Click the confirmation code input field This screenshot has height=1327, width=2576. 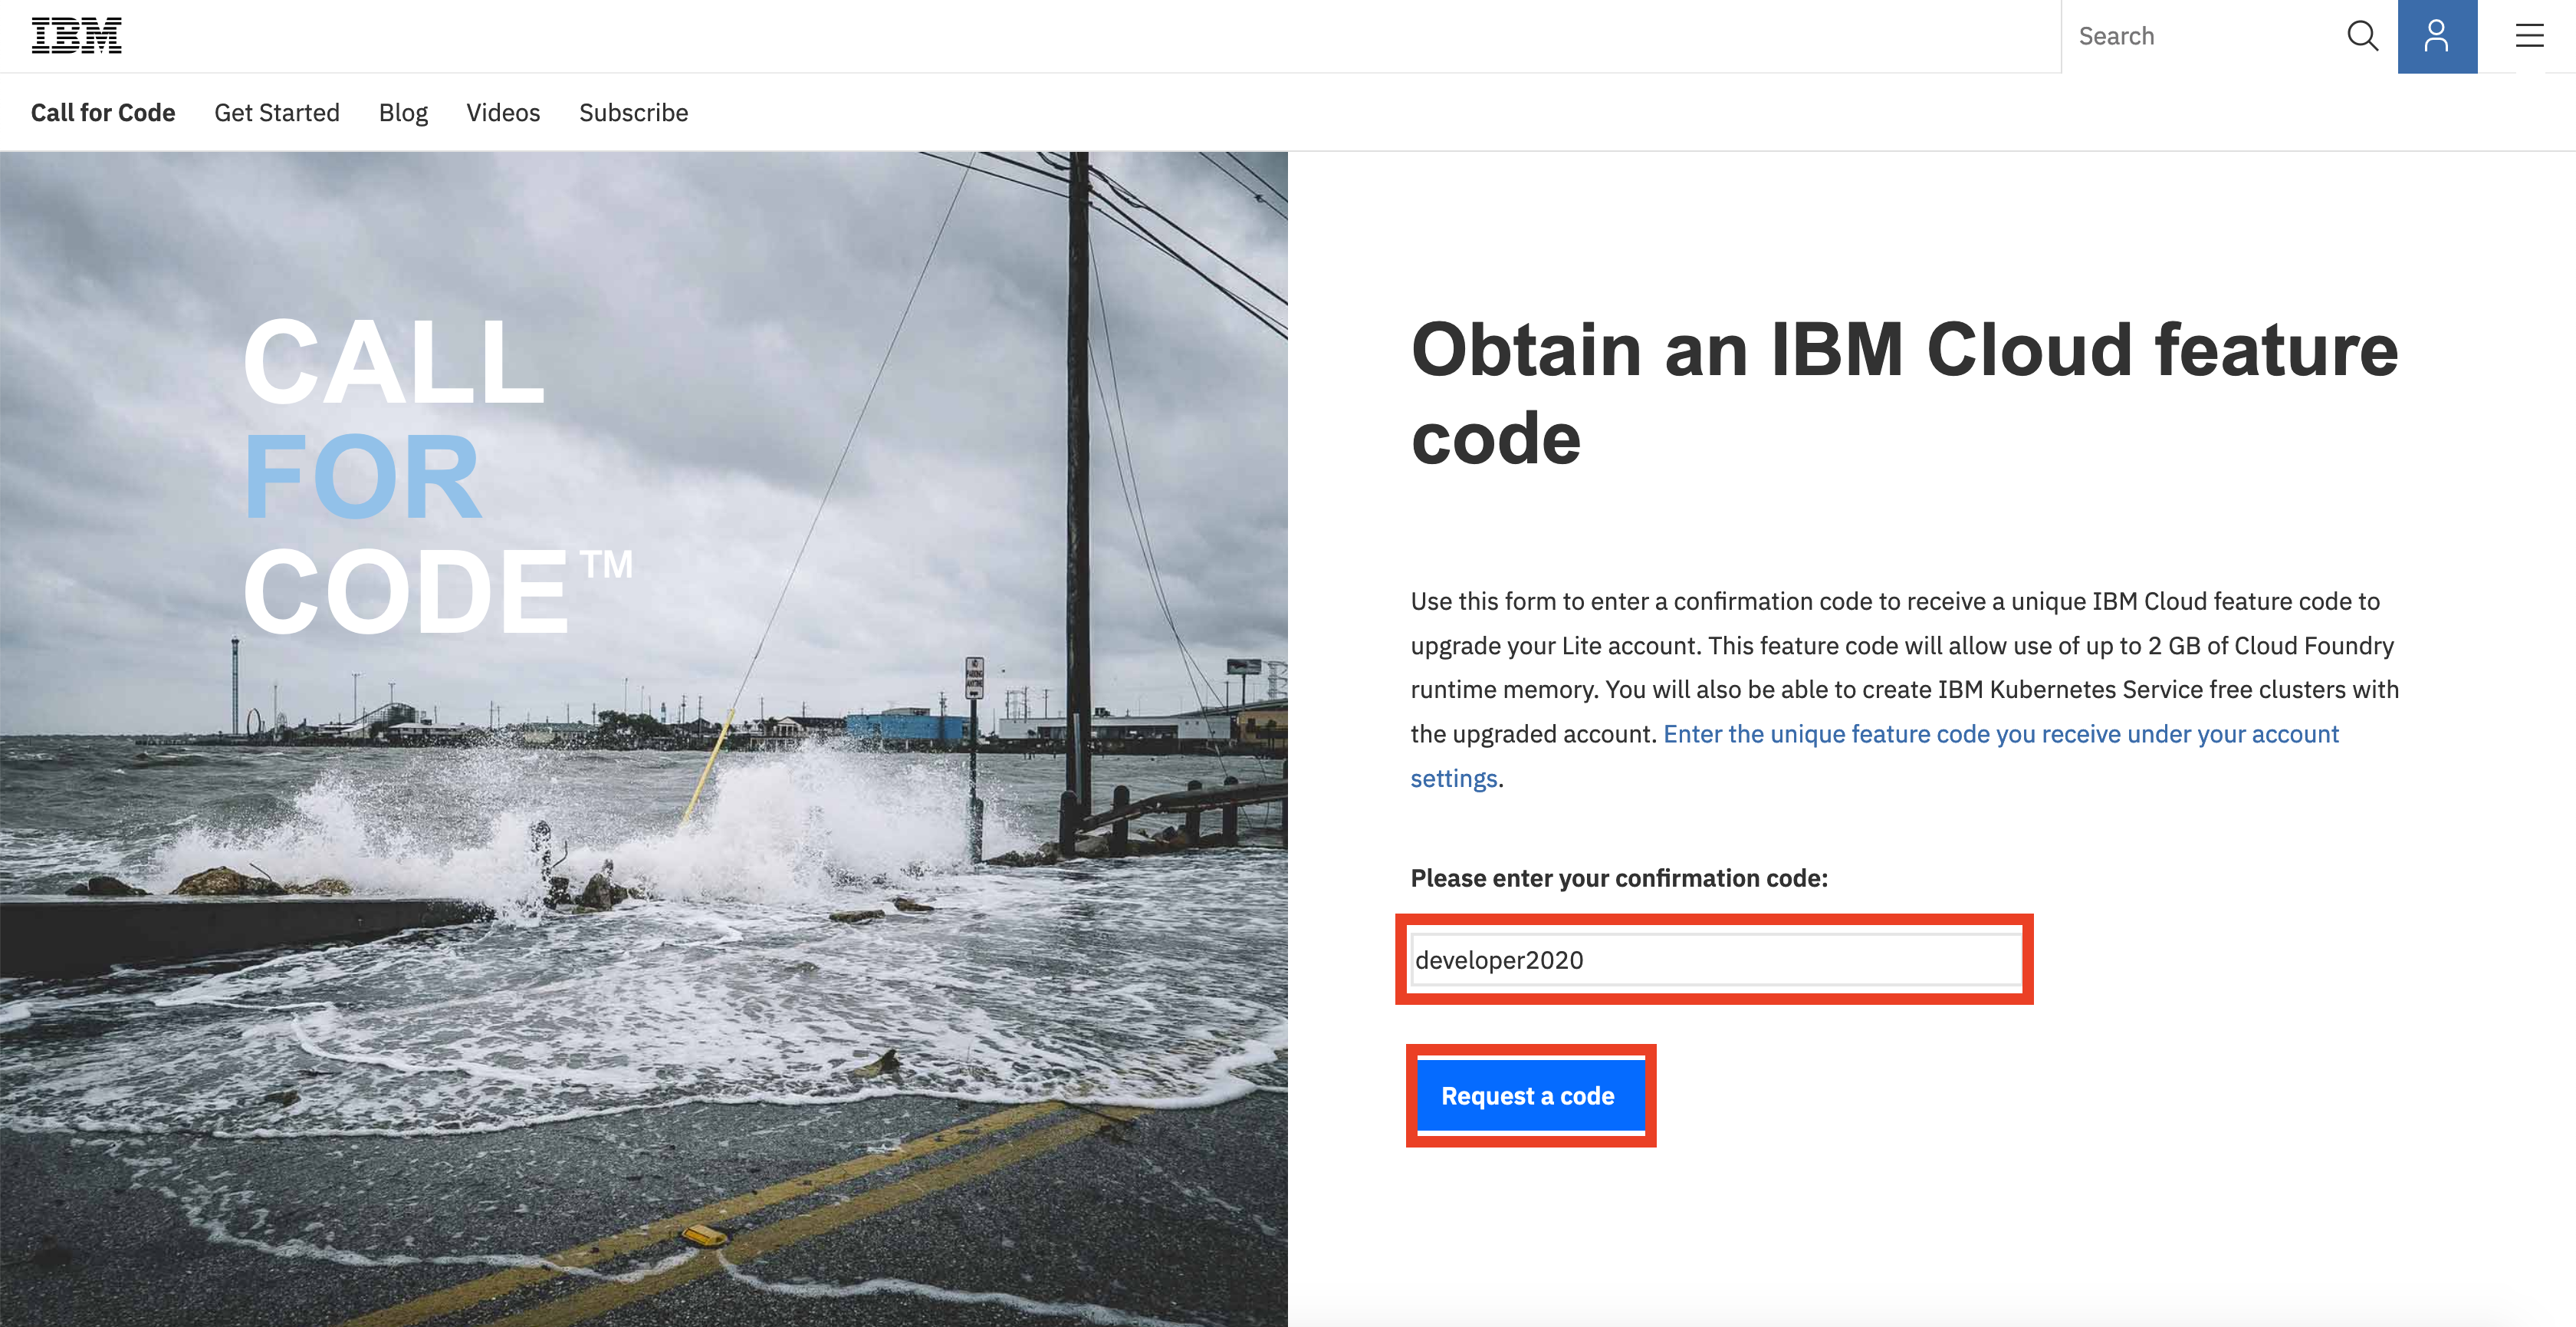pos(1714,960)
